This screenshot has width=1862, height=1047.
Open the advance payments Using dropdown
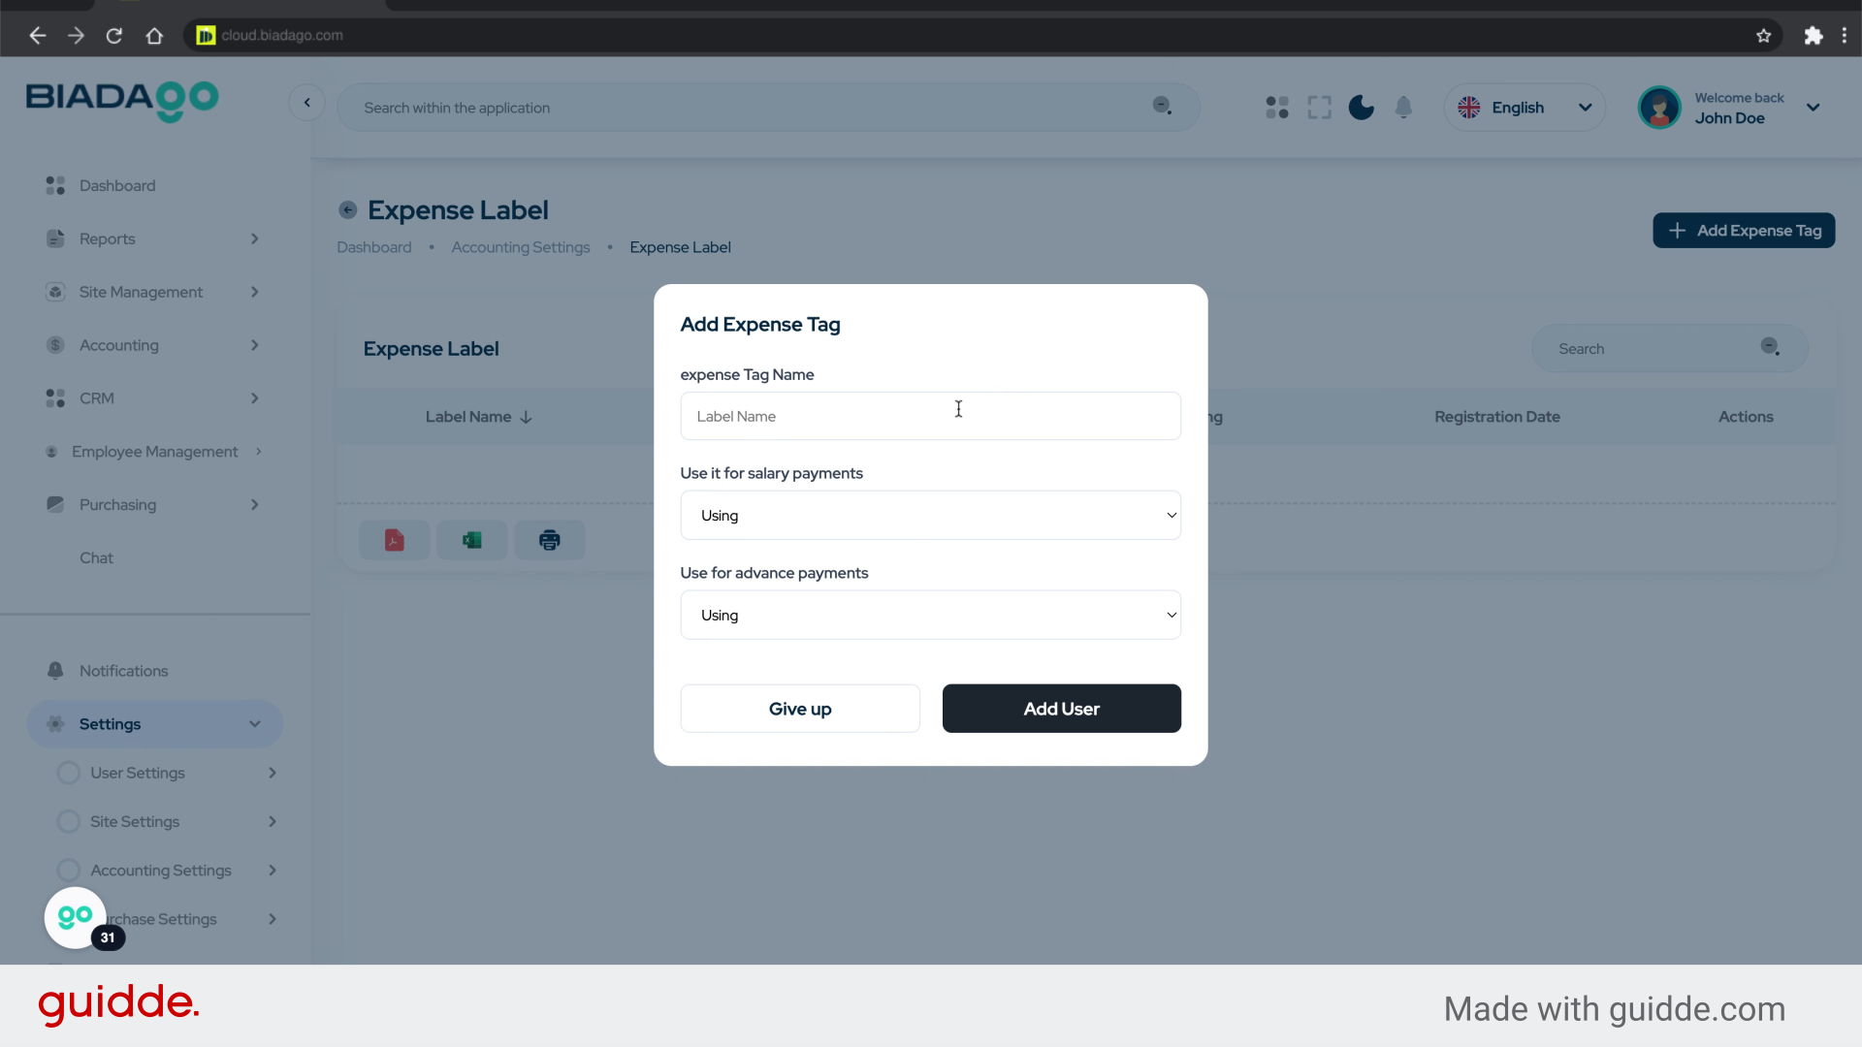[x=930, y=616]
